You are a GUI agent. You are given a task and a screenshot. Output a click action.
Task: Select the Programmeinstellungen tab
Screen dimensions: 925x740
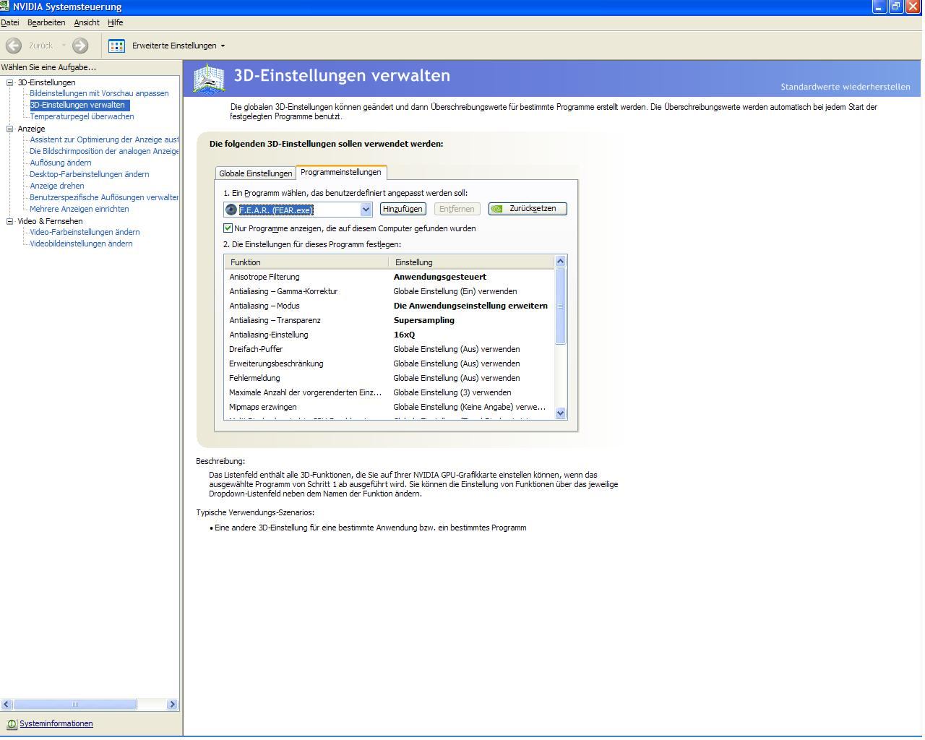coord(341,172)
